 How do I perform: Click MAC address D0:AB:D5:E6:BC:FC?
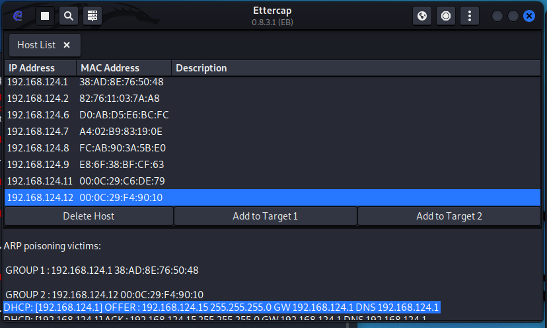click(x=124, y=115)
